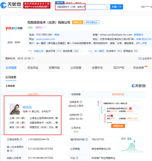152x161 pixels.
Task: Open the 知识产权 tab
Action: click(119, 68)
